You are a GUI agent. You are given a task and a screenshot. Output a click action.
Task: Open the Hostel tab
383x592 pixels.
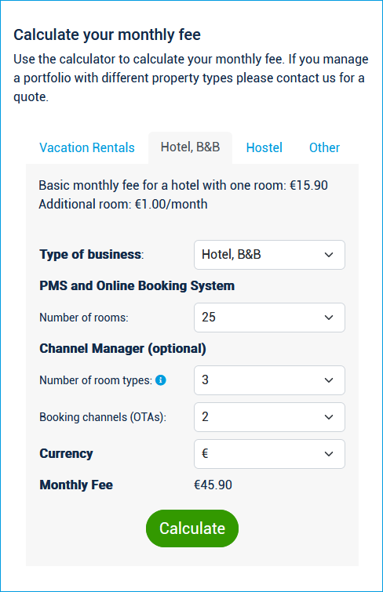264,147
